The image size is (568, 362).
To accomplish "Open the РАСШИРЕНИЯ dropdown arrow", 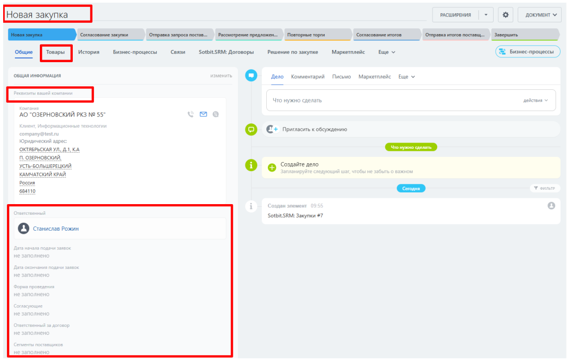I will (x=486, y=15).
